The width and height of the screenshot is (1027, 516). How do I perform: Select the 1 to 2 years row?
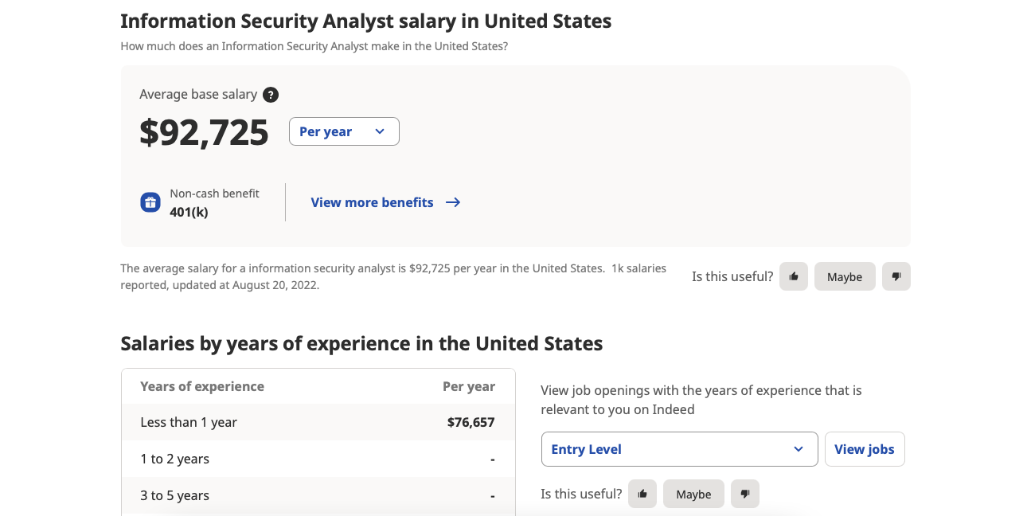(318, 459)
